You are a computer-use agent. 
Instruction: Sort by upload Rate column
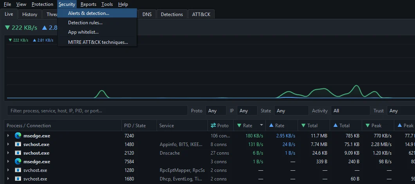(x=281, y=126)
